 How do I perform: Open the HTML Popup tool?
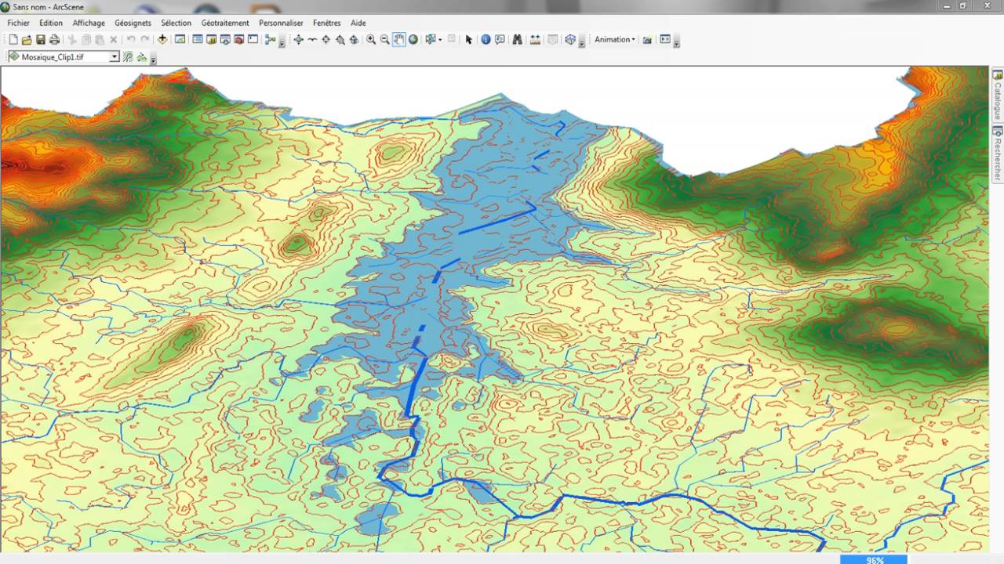pos(500,39)
